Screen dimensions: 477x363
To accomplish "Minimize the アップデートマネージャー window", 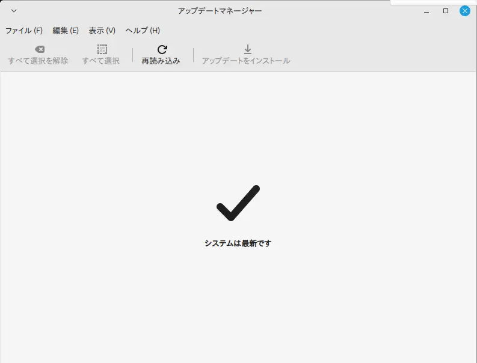I will click(426, 11).
